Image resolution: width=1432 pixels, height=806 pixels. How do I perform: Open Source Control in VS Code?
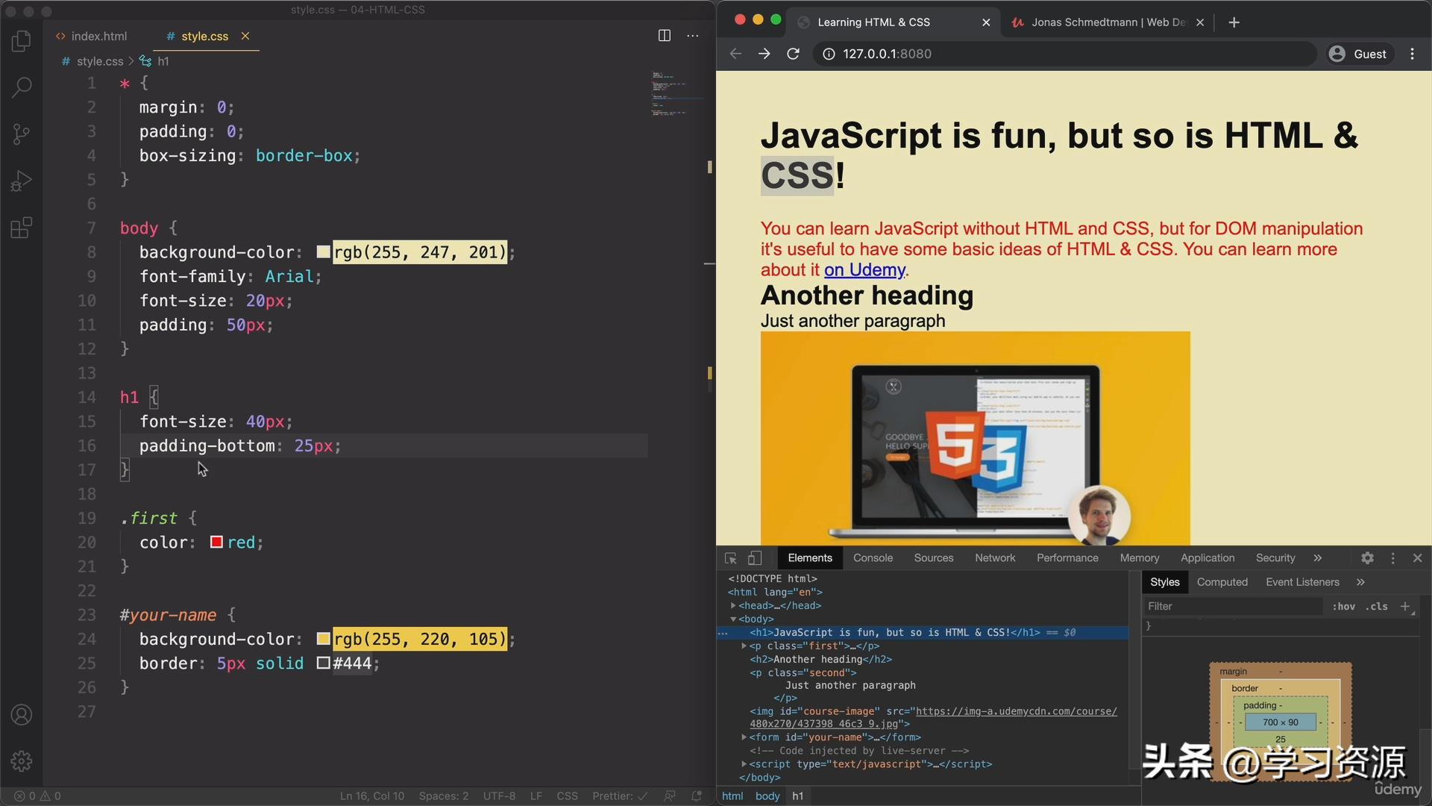21,134
